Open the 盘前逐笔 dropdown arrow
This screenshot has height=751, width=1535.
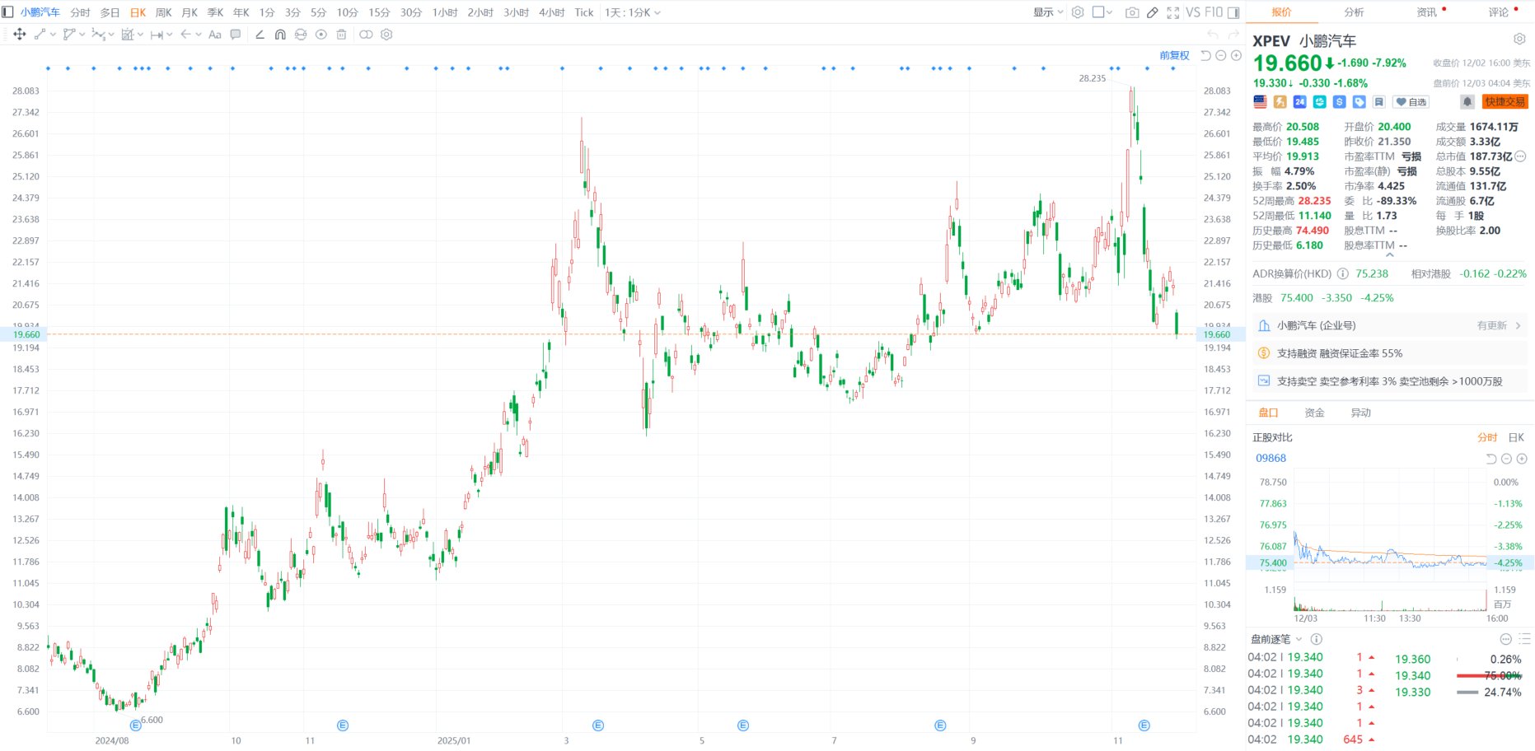pos(1299,639)
